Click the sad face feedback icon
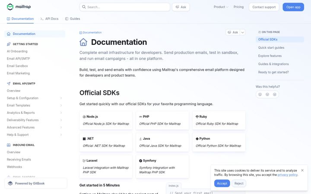This screenshot has width=311, height=194. [275, 94]
